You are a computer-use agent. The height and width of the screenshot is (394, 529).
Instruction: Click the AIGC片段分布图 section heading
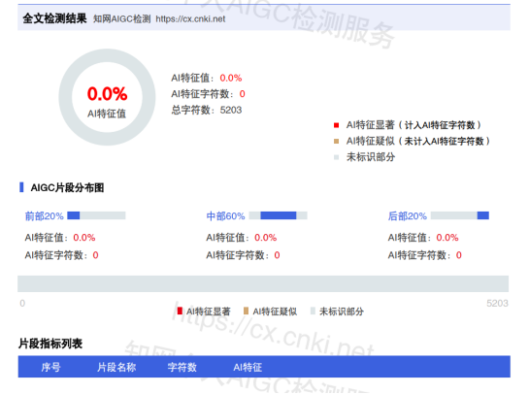tap(67, 187)
